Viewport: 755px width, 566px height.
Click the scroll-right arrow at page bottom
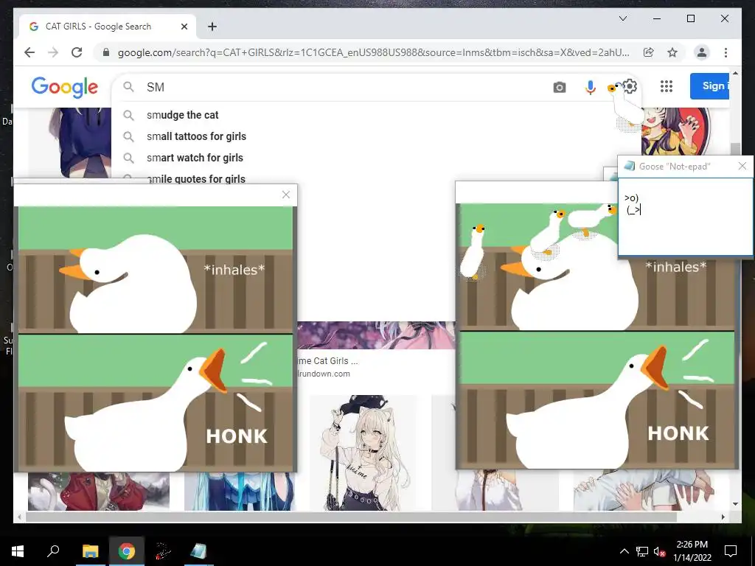pyautogui.click(x=723, y=517)
